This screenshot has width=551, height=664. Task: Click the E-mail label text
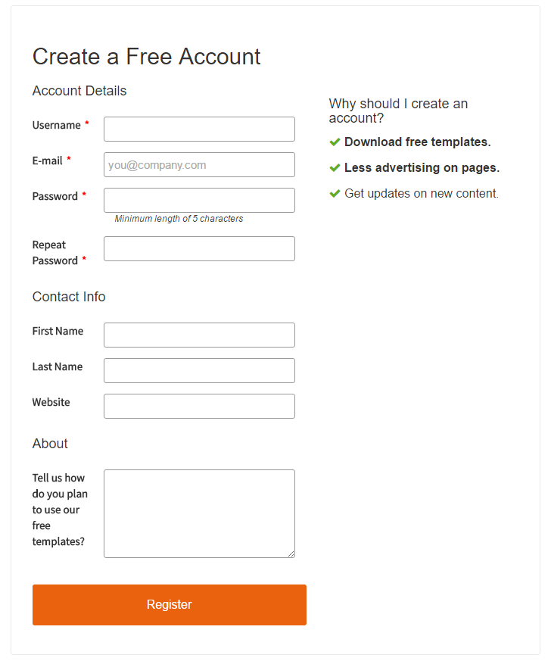tap(48, 161)
